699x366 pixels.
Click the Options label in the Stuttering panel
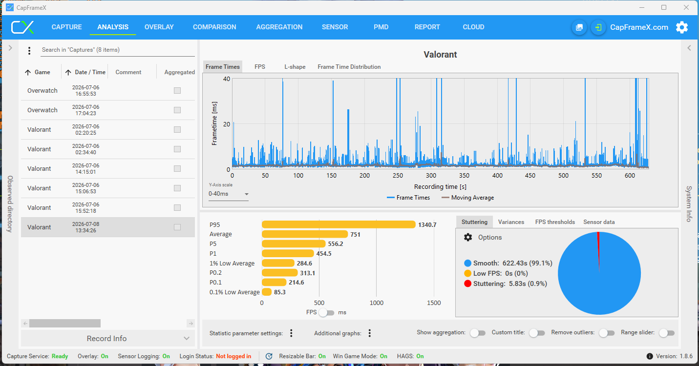click(490, 237)
